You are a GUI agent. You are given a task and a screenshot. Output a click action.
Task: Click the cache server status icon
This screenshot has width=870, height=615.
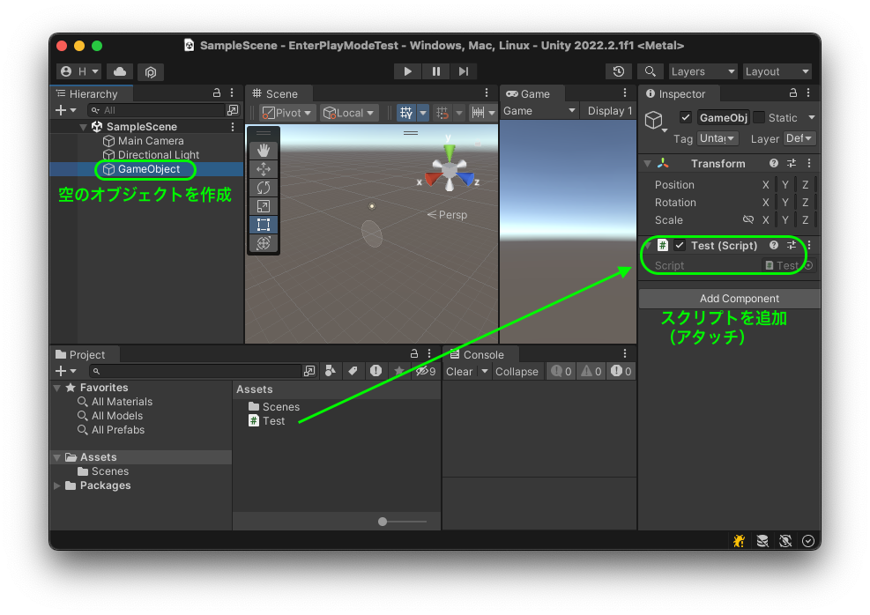coord(762,541)
